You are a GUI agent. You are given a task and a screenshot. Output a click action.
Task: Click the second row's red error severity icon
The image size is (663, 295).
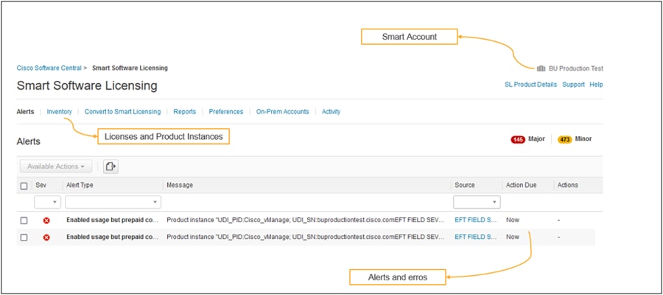click(x=46, y=237)
